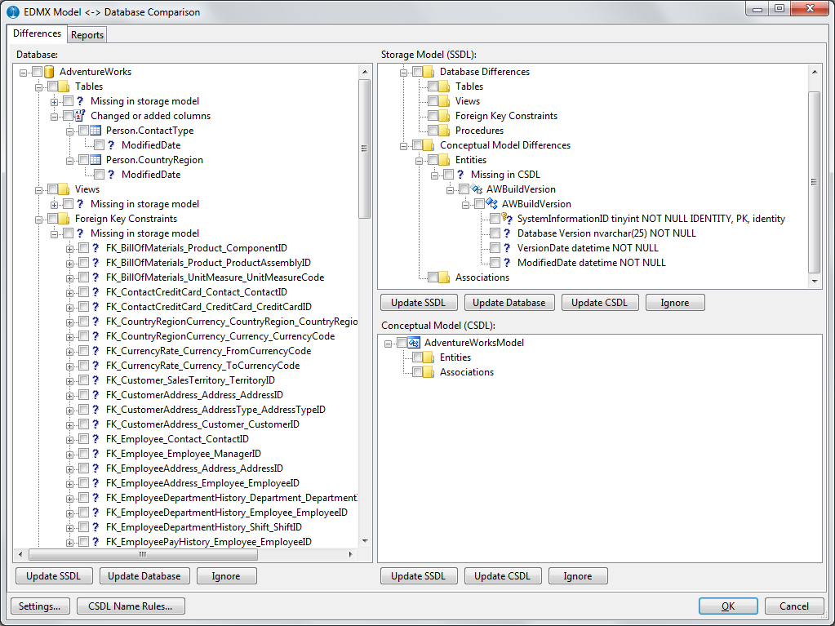The height and width of the screenshot is (626, 835).
Task: Check ModifiedDate checkbox under Person.CountryRegion
Action: (x=99, y=175)
